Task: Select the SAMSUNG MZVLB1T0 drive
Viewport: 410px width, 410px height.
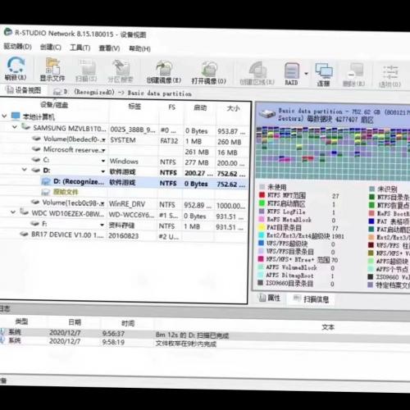Action: 70,128
